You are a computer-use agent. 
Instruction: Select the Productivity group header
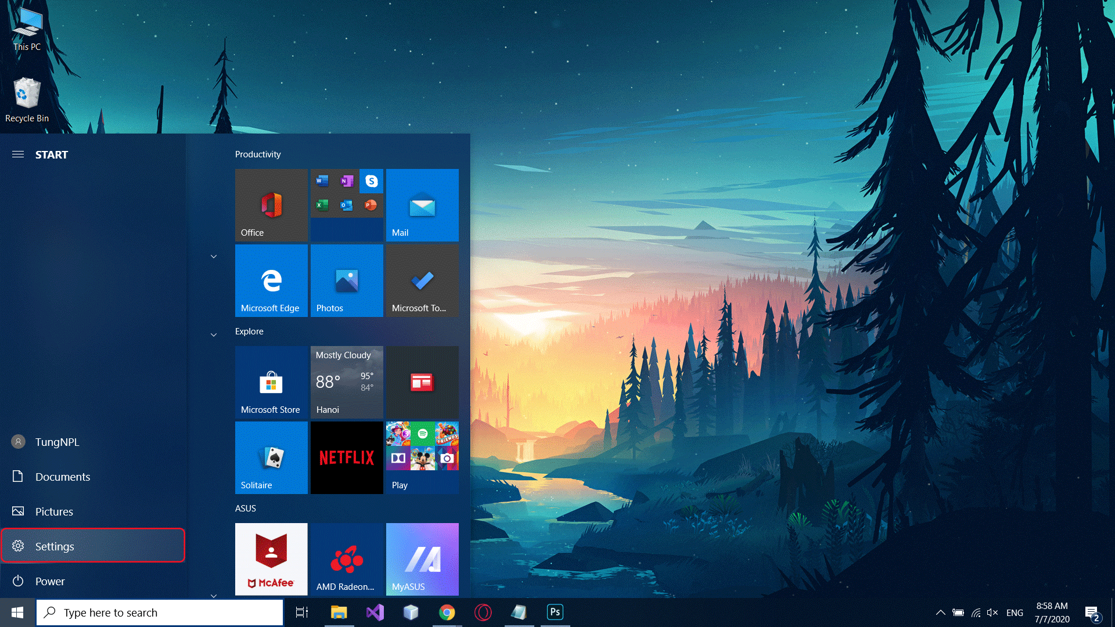click(258, 154)
